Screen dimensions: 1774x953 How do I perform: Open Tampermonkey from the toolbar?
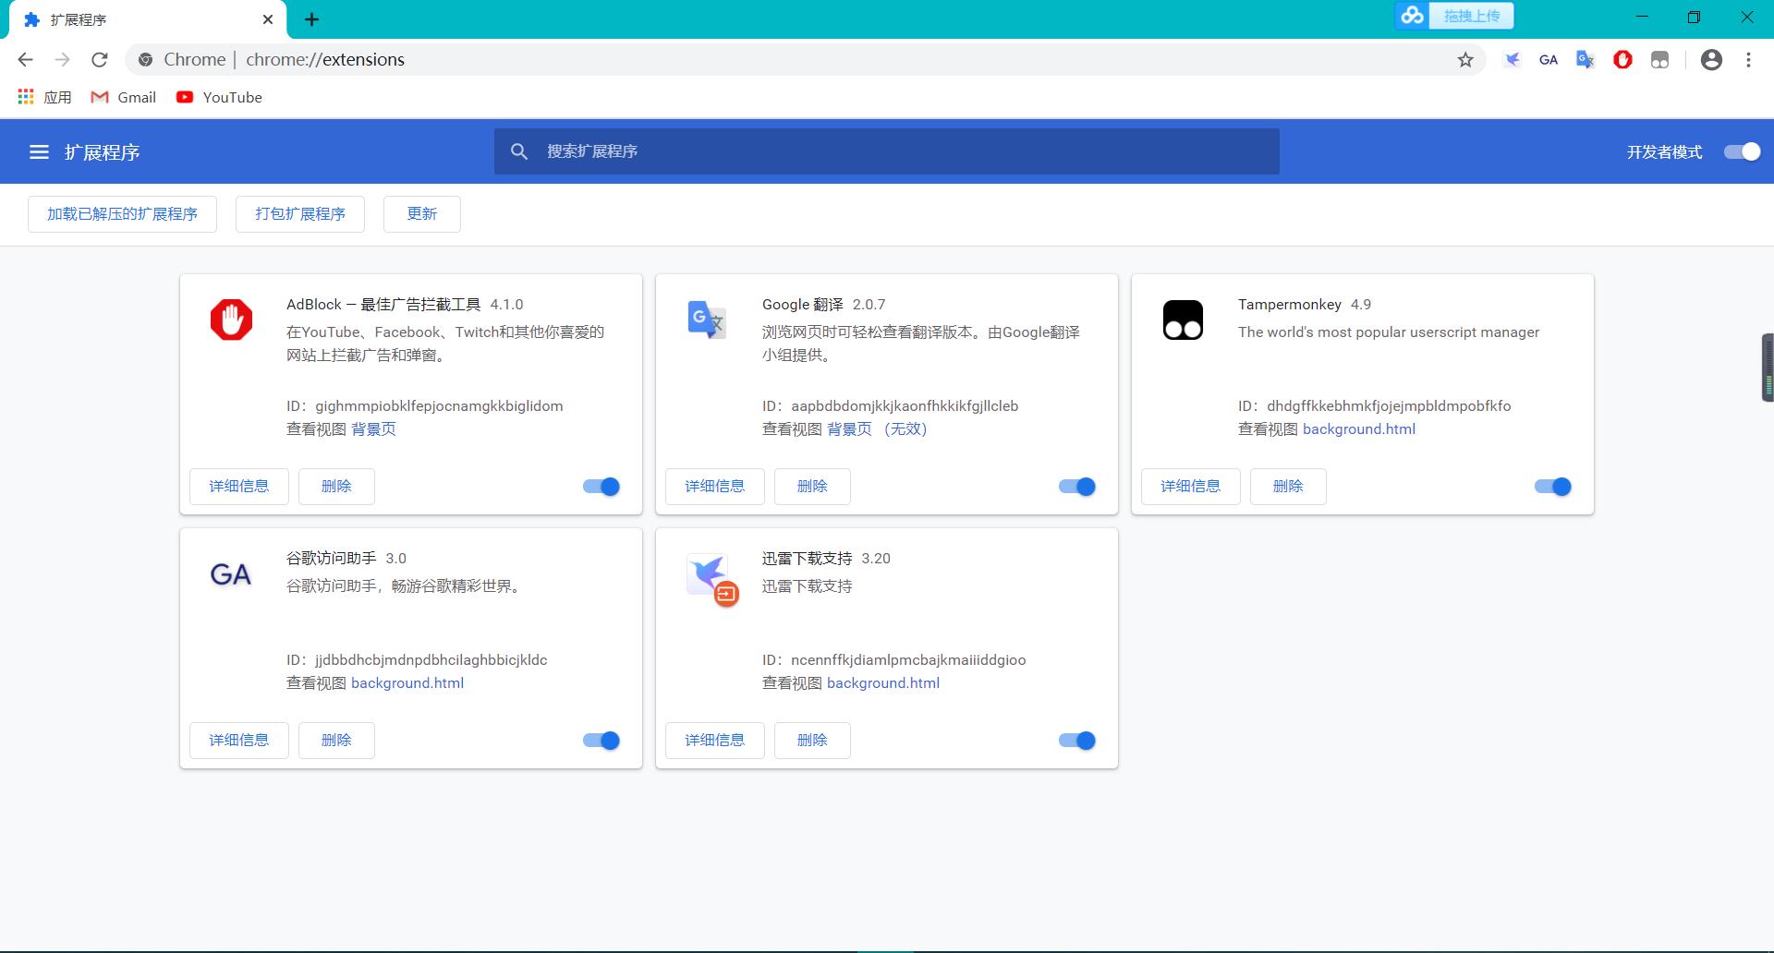tap(1659, 60)
